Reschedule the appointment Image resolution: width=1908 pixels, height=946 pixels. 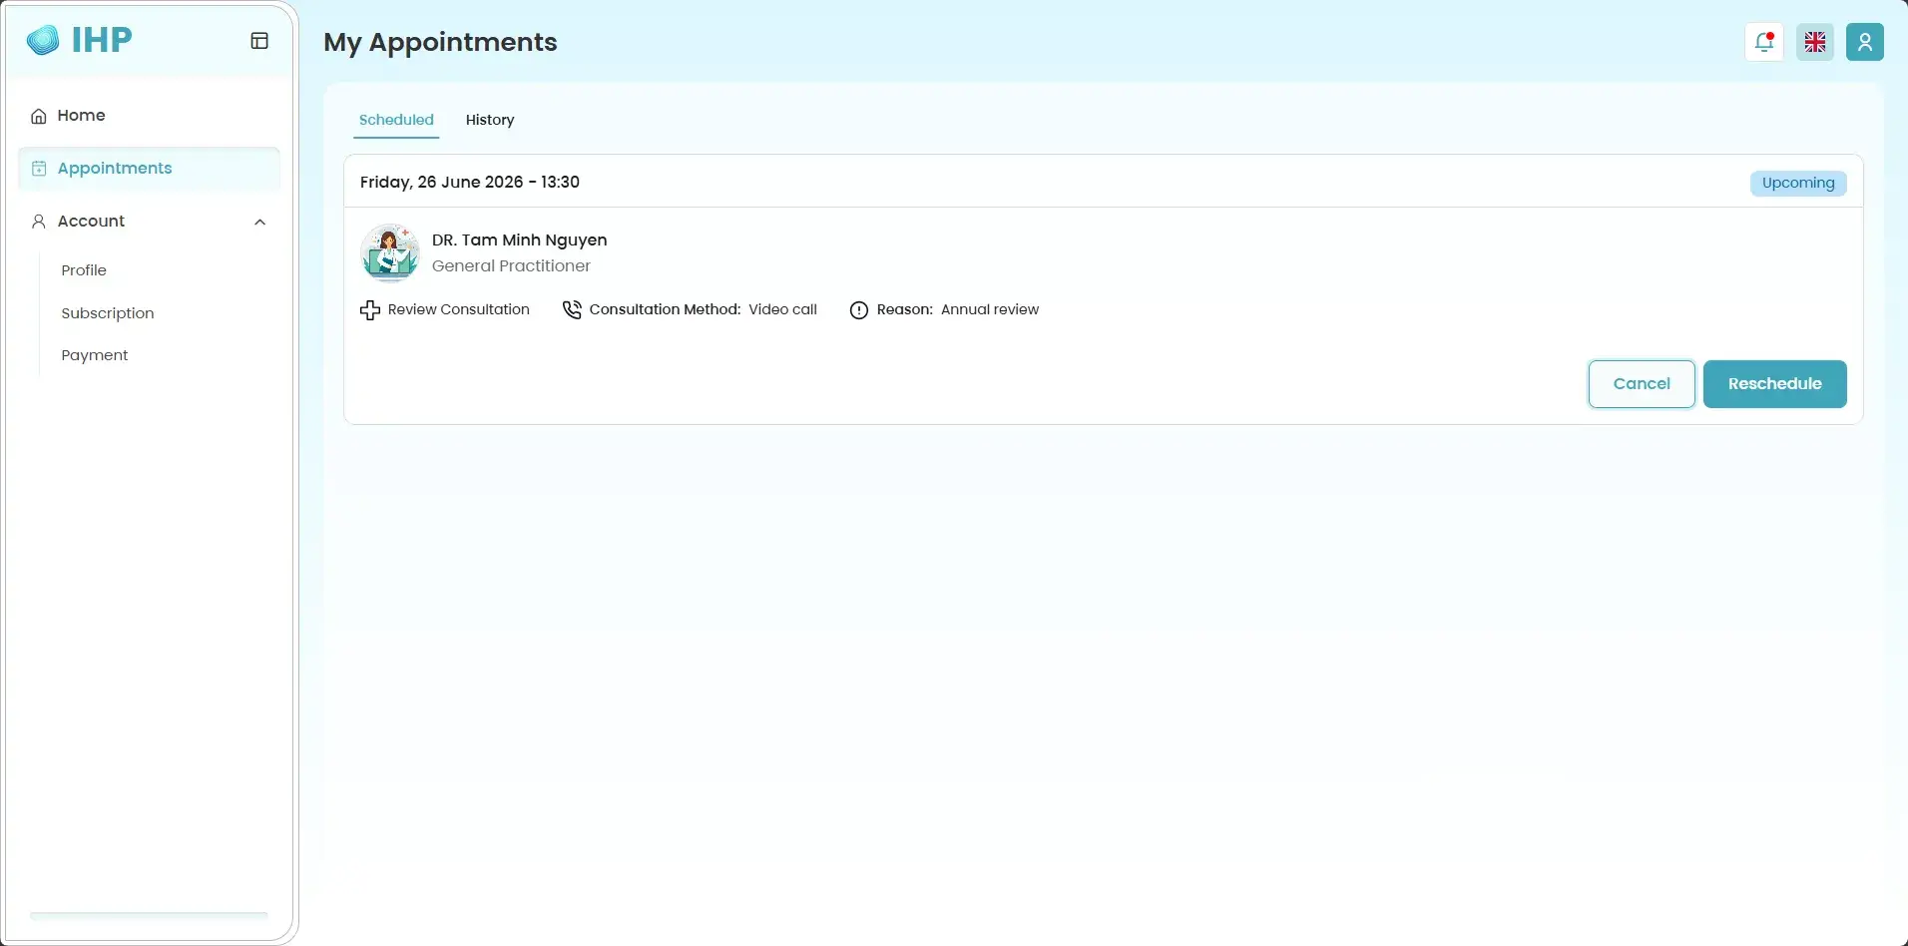click(x=1774, y=384)
